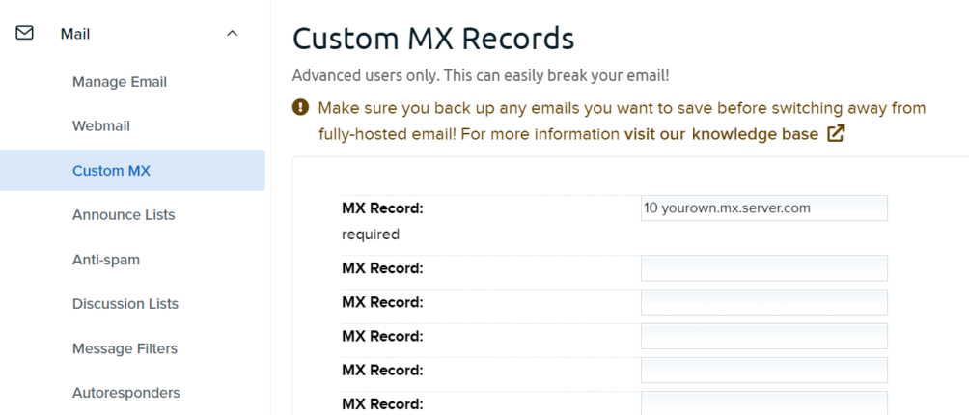Open Autoresponders page
The height and width of the screenshot is (415, 969).
click(126, 393)
